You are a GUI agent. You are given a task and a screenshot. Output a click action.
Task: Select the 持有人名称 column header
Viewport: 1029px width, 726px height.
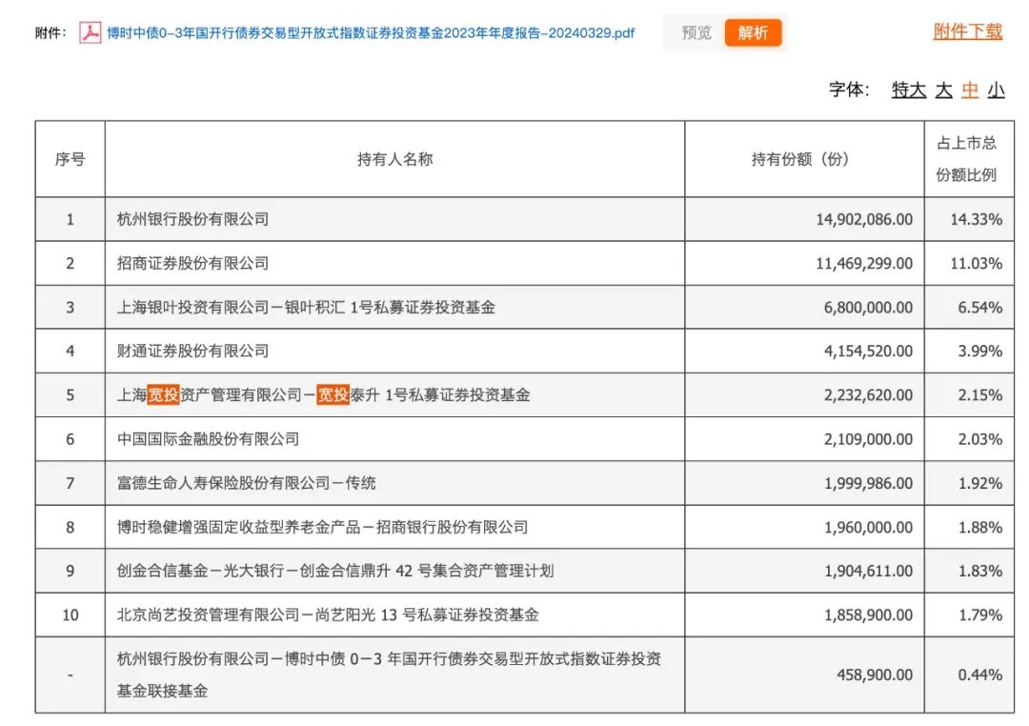point(395,159)
